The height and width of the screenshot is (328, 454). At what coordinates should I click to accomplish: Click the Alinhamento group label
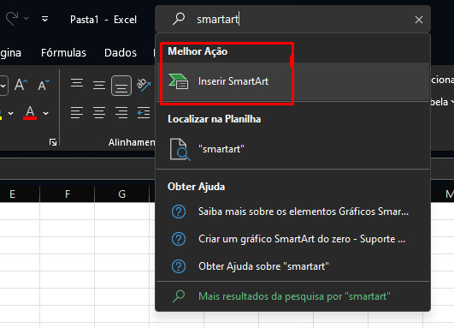pos(132,142)
